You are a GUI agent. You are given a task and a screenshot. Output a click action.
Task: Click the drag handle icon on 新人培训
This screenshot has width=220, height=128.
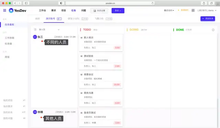(x=81, y=37)
